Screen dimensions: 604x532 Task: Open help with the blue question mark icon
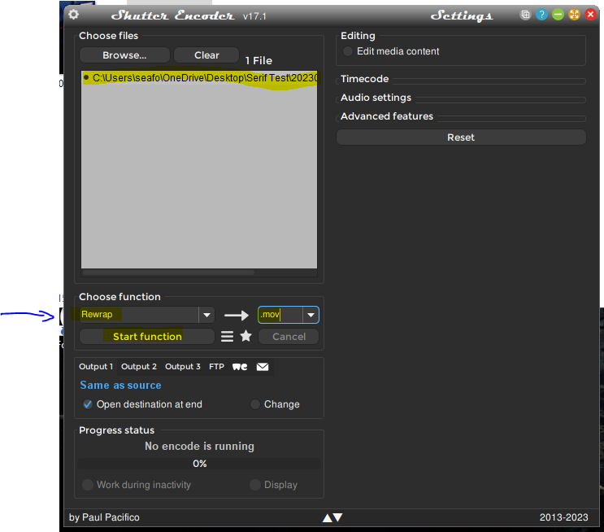click(541, 15)
